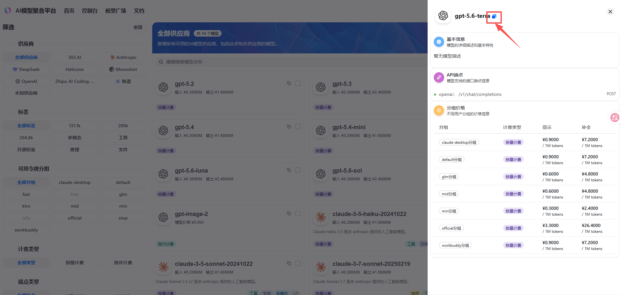622x295 pixels.
Task: Tick the checkbox on the gpt-5.4 card
Action: [298, 127]
